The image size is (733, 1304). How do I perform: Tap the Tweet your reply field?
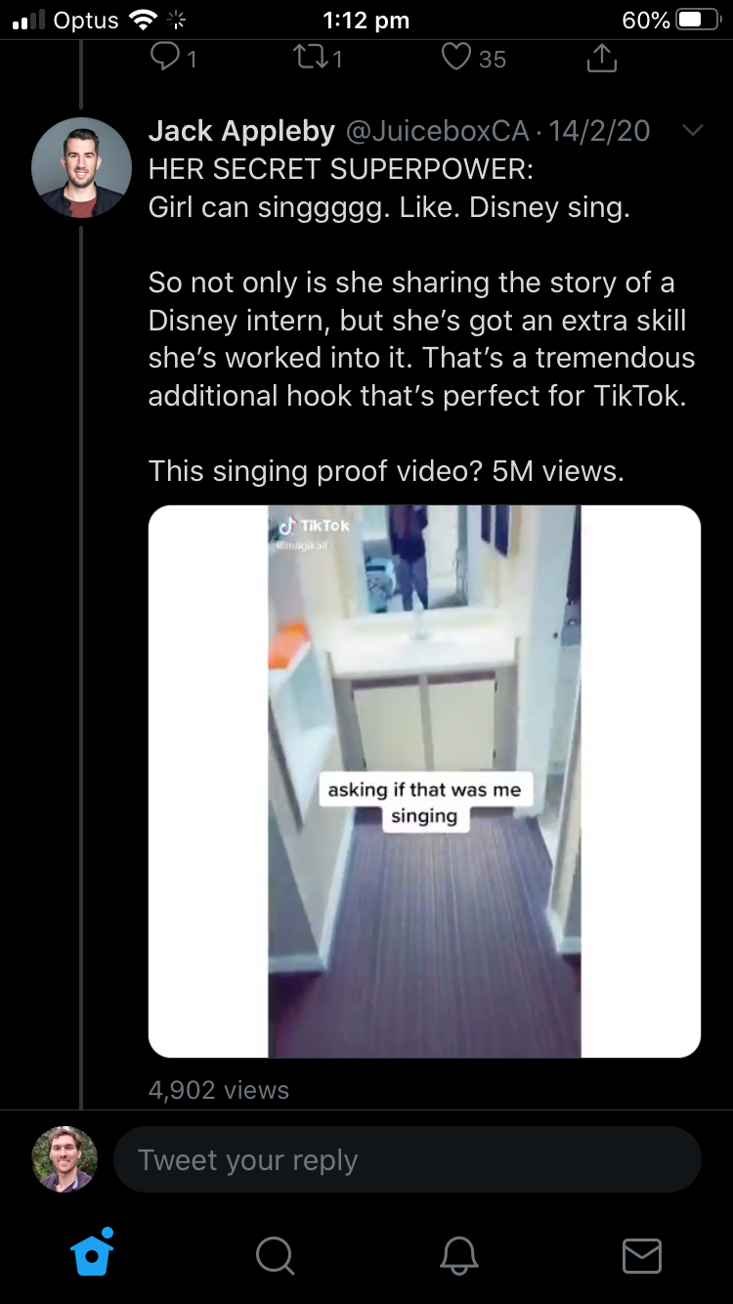[x=408, y=1160]
